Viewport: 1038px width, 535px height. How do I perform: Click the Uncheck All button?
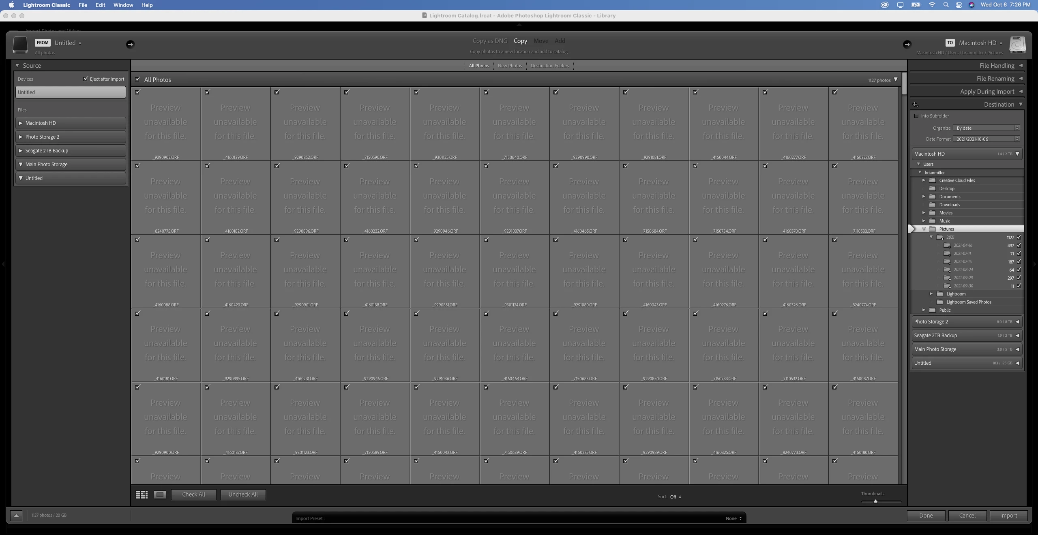243,494
